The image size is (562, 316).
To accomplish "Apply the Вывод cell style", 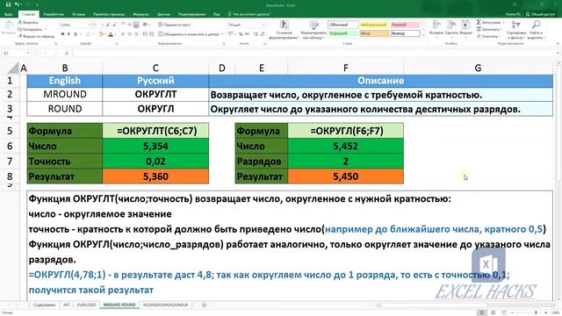I will (x=405, y=33).
